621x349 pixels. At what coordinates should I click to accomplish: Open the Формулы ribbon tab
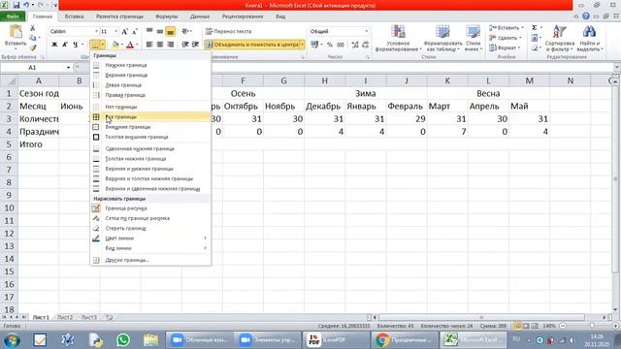[x=166, y=16]
